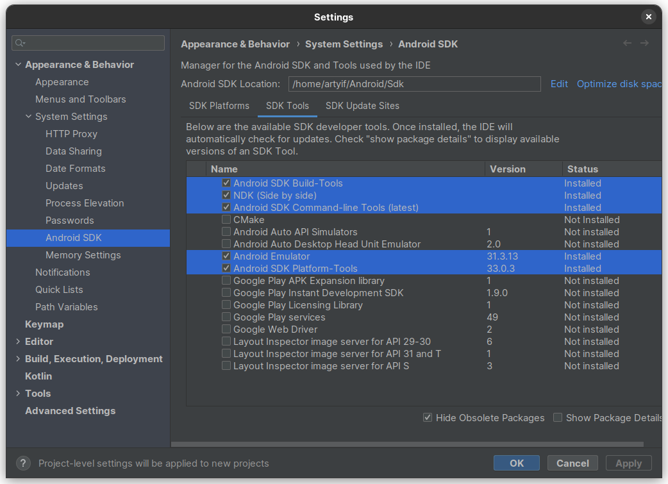
Task: Click the back navigation arrow near breadcrumbs
Action: 627,43
